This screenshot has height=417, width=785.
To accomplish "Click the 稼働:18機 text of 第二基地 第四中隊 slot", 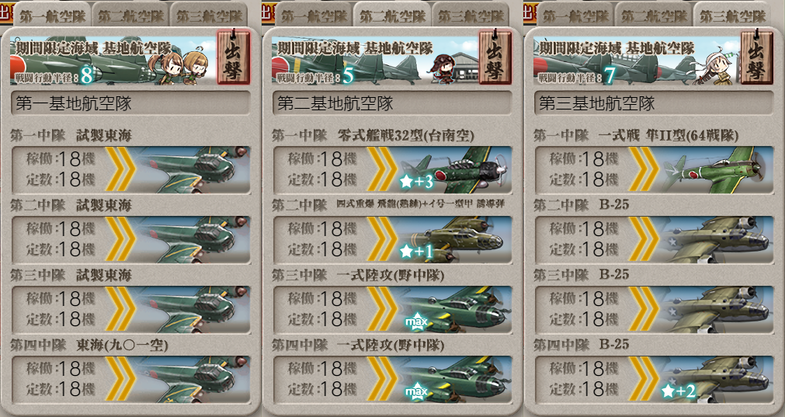I will point(322,369).
